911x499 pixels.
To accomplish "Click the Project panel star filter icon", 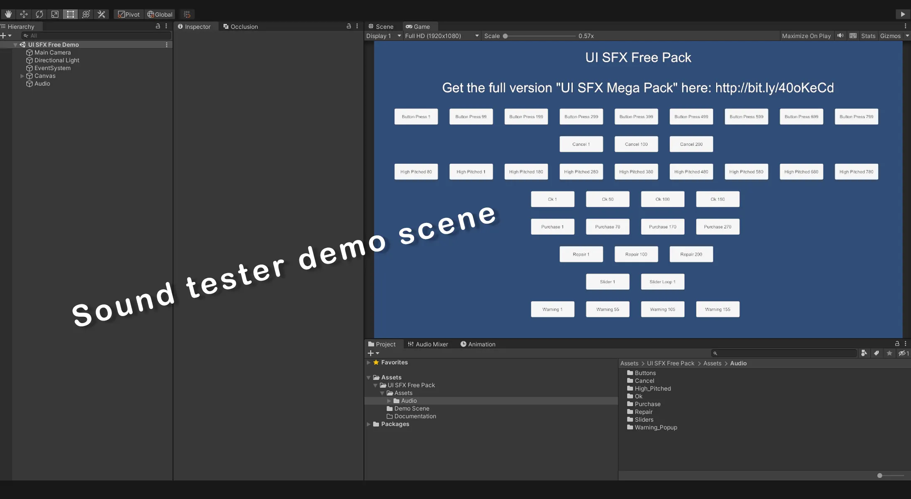I will click(889, 353).
